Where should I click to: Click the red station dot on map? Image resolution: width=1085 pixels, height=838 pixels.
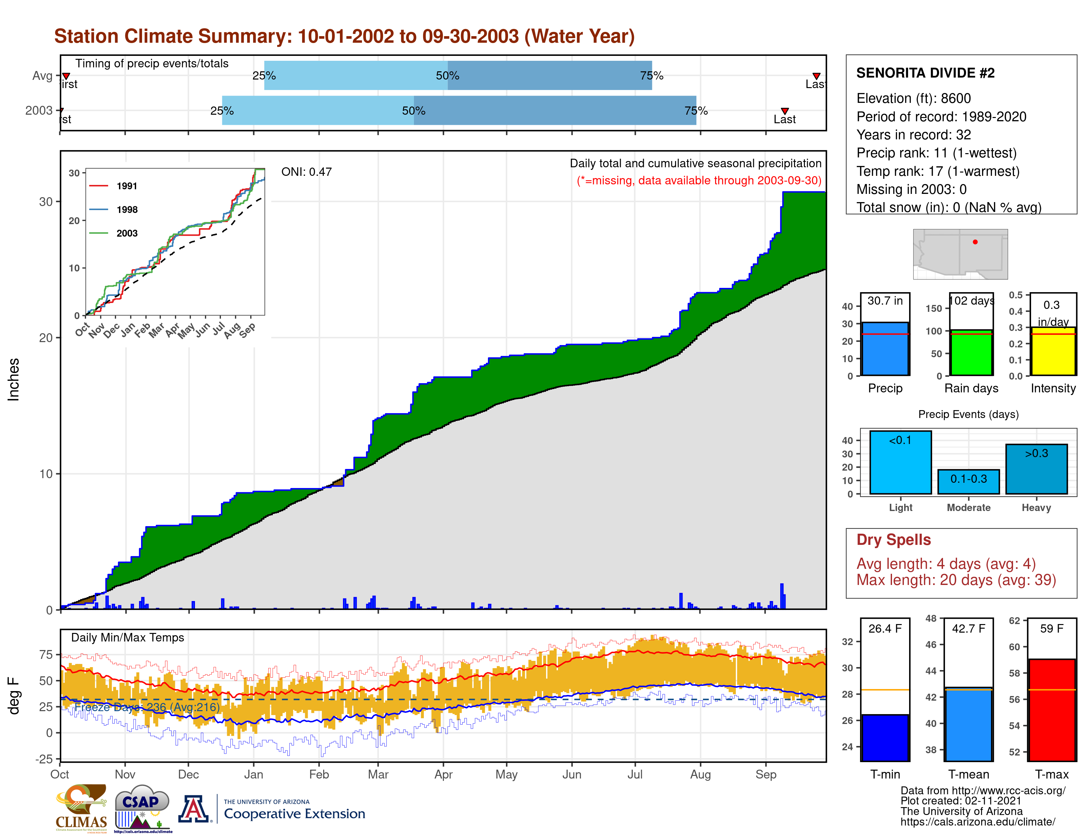(975, 242)
